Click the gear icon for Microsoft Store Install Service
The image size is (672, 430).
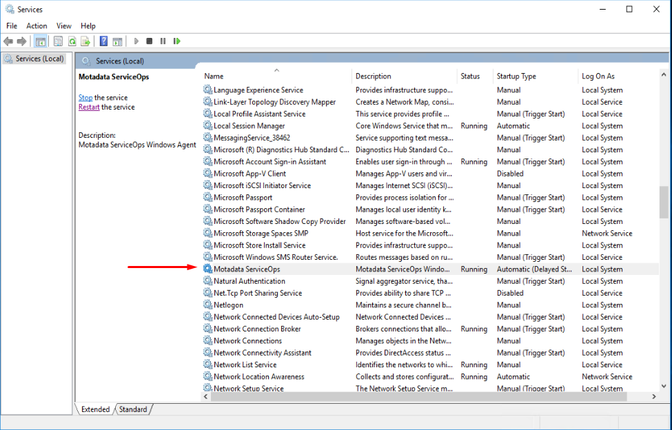208,245
